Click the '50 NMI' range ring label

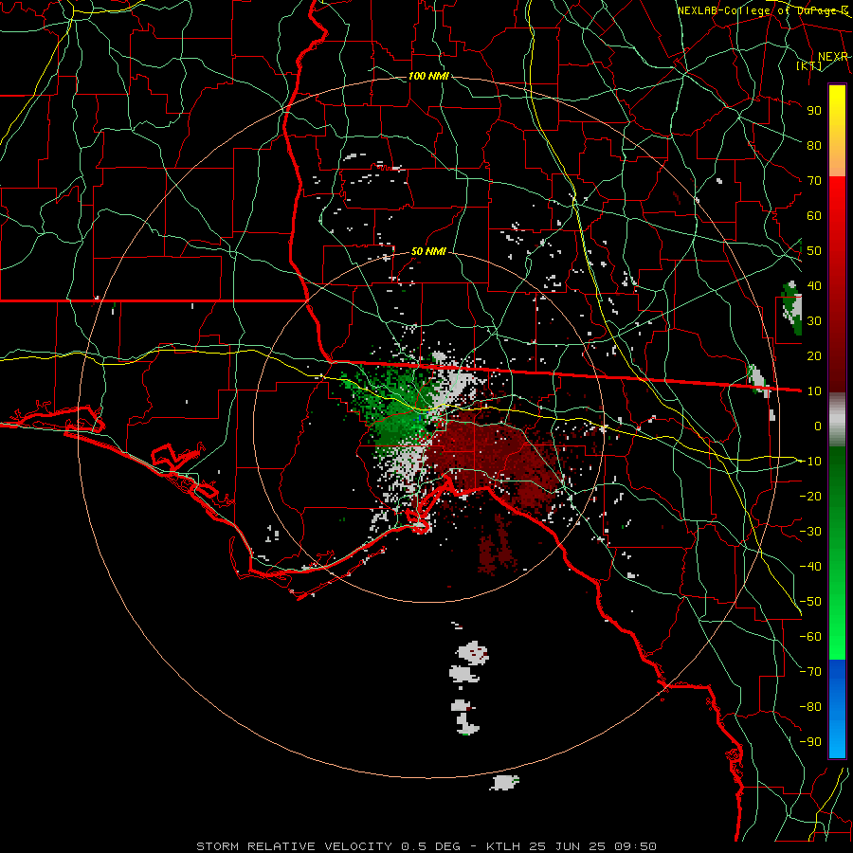[428, 251]
